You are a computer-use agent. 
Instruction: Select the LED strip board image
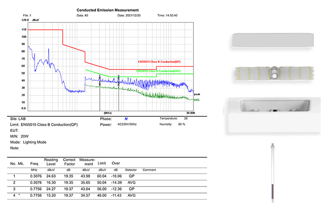(273, 73)
